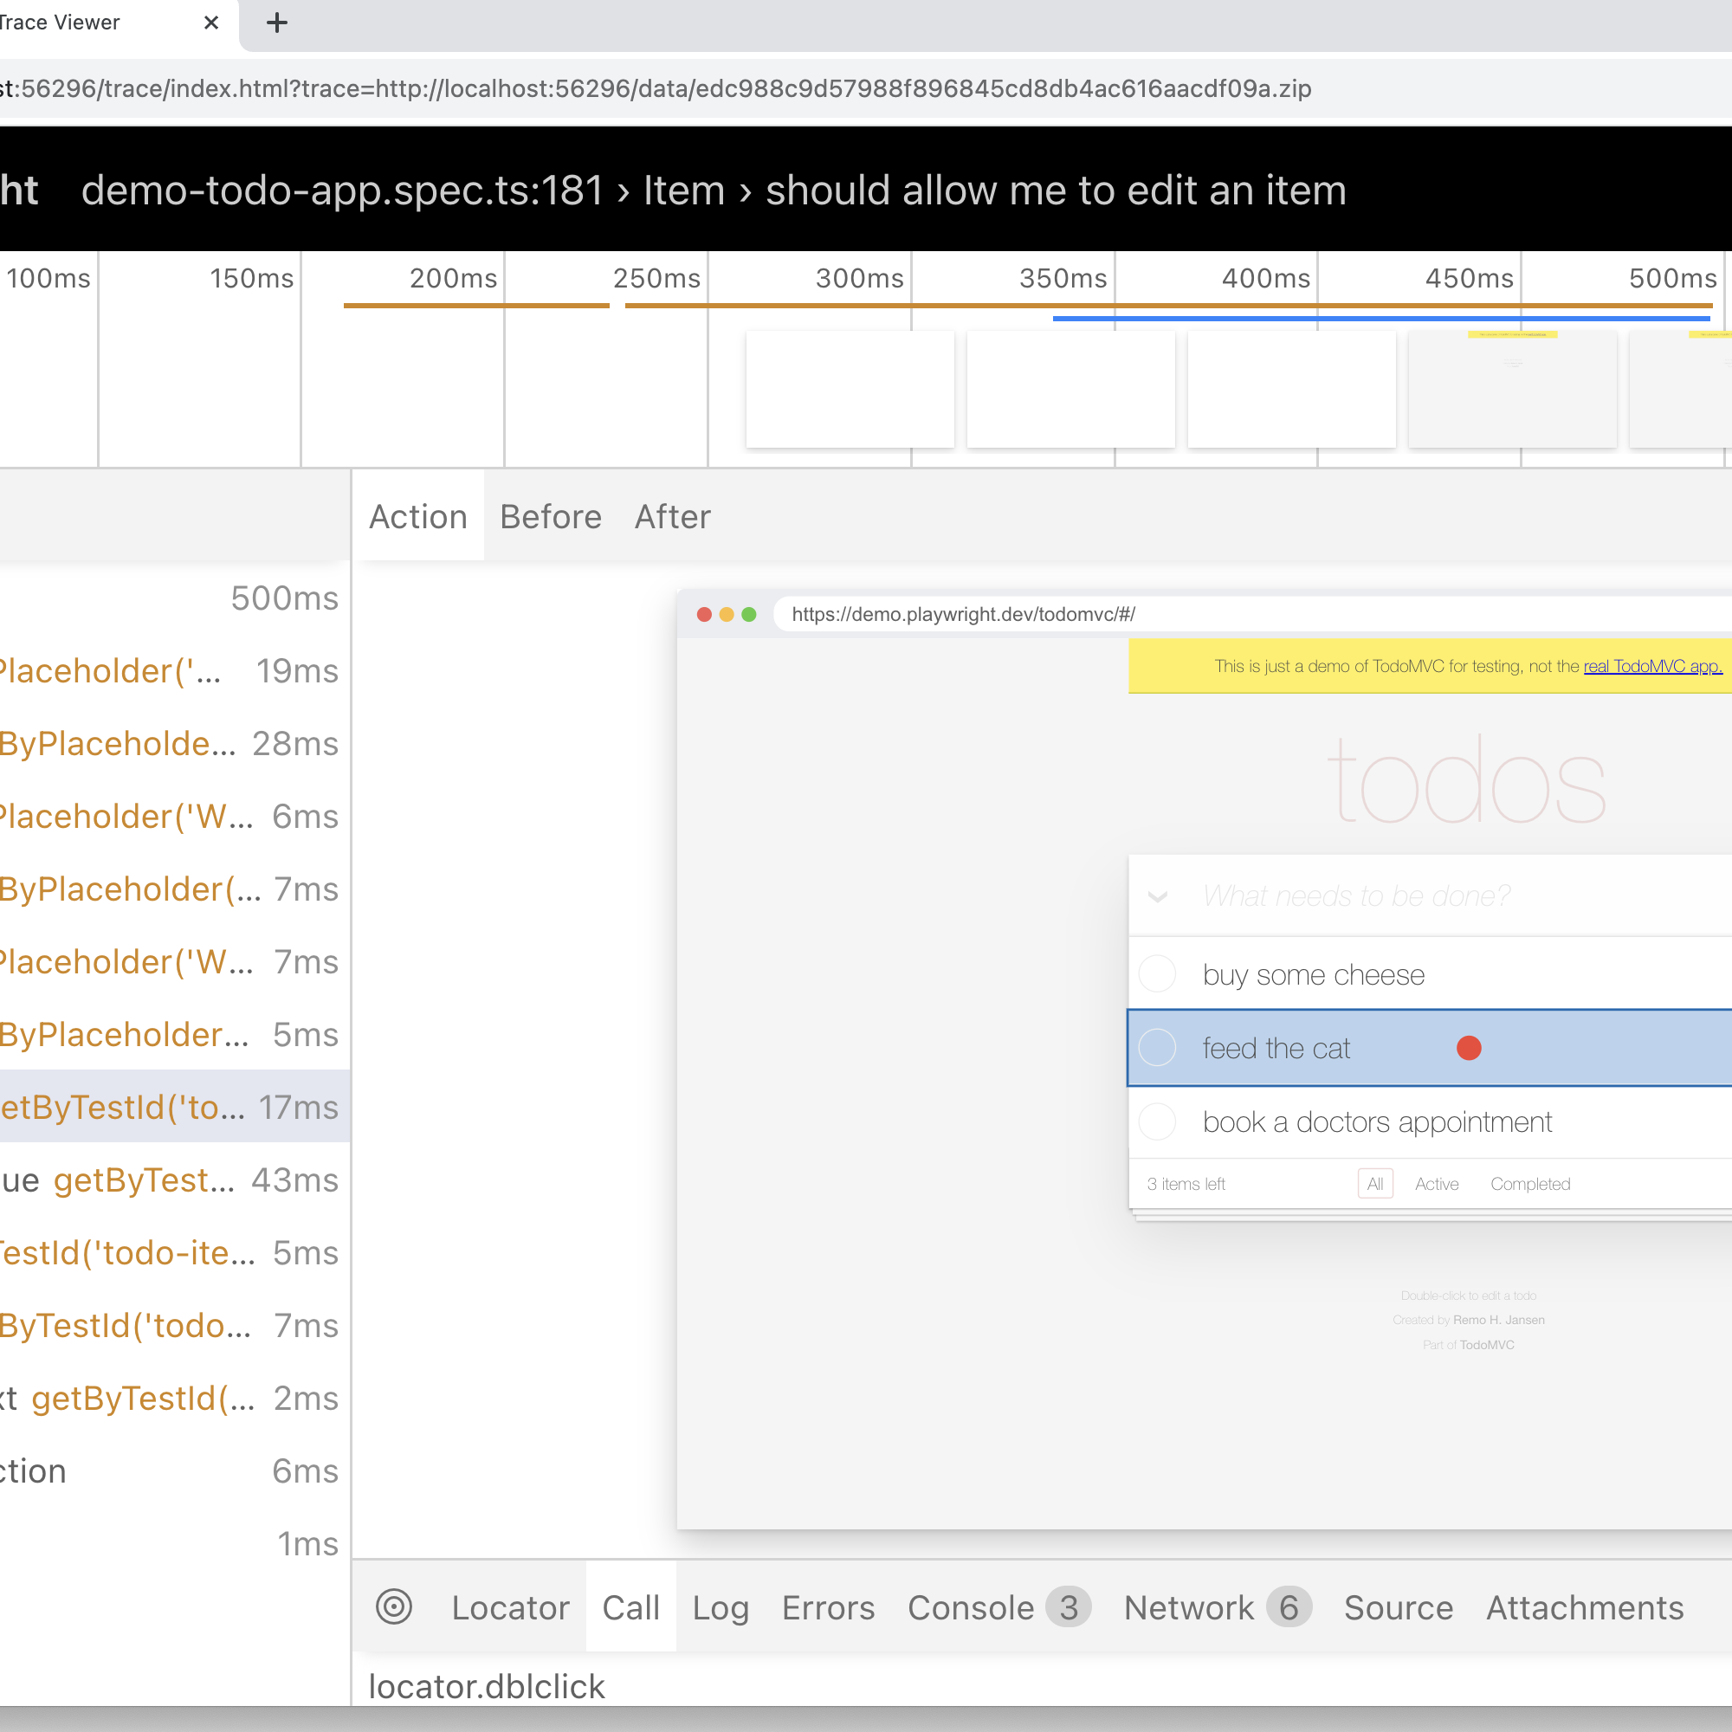Click the timeline thumbnail showing yellow banner

(1512, 389)
